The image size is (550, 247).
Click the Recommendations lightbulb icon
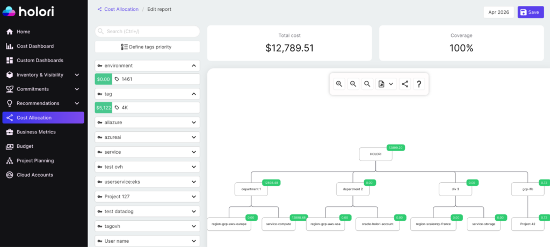point(10,103)
